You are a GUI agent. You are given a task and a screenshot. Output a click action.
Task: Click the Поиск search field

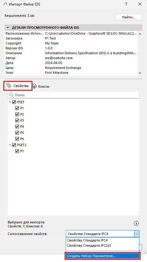click(x=73, y=95)
